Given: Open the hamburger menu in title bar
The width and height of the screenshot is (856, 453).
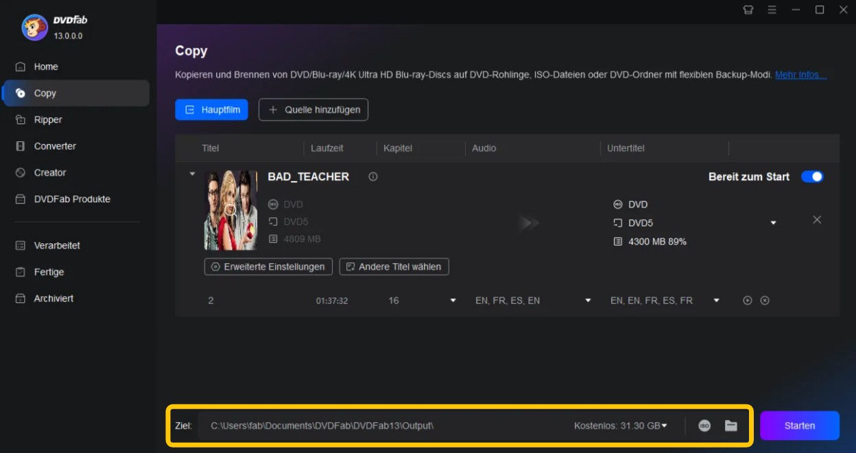Looking at the screenshot, I should tap(772, 10).
